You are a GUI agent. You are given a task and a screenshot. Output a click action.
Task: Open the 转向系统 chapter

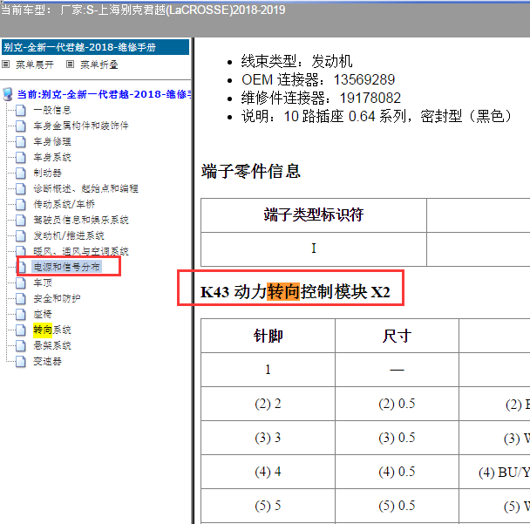[x=52, y=330]
